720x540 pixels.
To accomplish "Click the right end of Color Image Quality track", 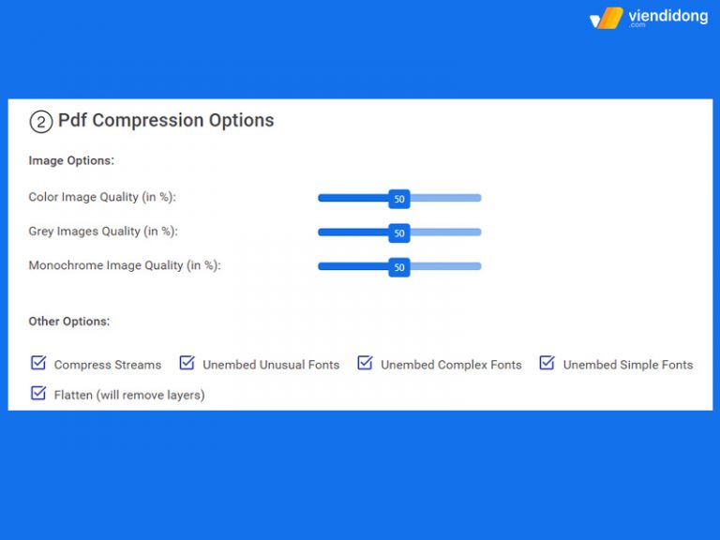I will [477, 198].
